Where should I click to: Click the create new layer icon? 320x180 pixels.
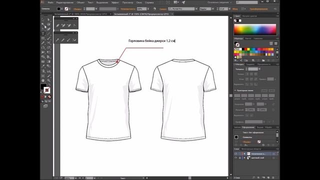point(268,178)
